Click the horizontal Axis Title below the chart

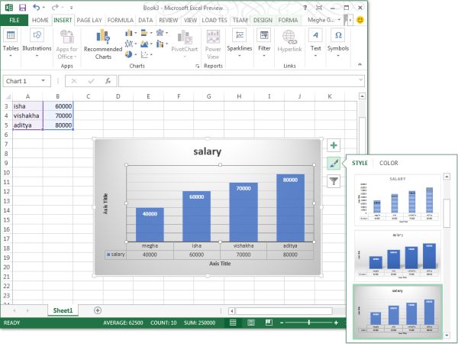pyautogui.click(x=220, y=264)
